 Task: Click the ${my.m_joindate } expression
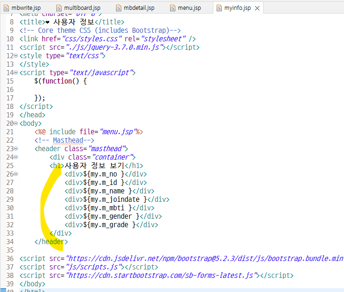pos(115,200)
